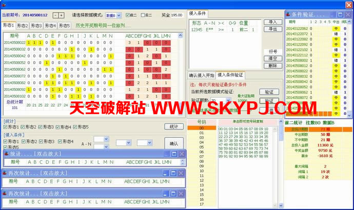
Task: Toggle the 前二 checkbox
Action: (x=128, y=15)
